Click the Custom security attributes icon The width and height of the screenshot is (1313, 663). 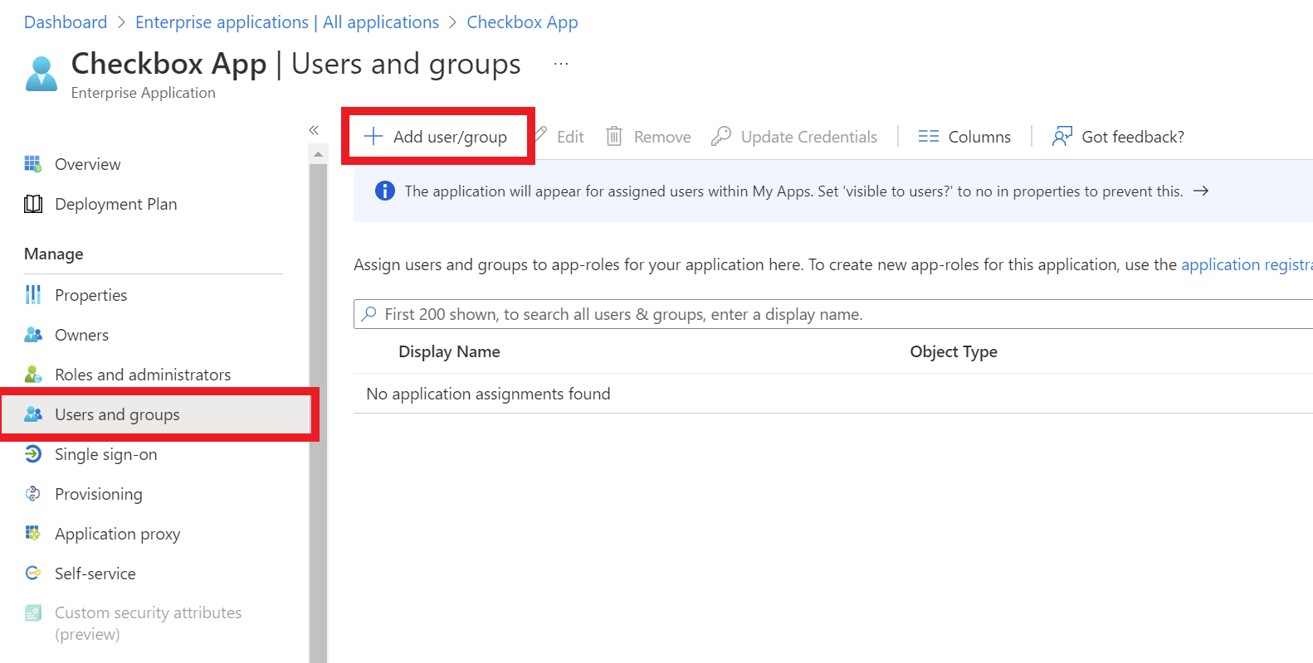point(33,613)
